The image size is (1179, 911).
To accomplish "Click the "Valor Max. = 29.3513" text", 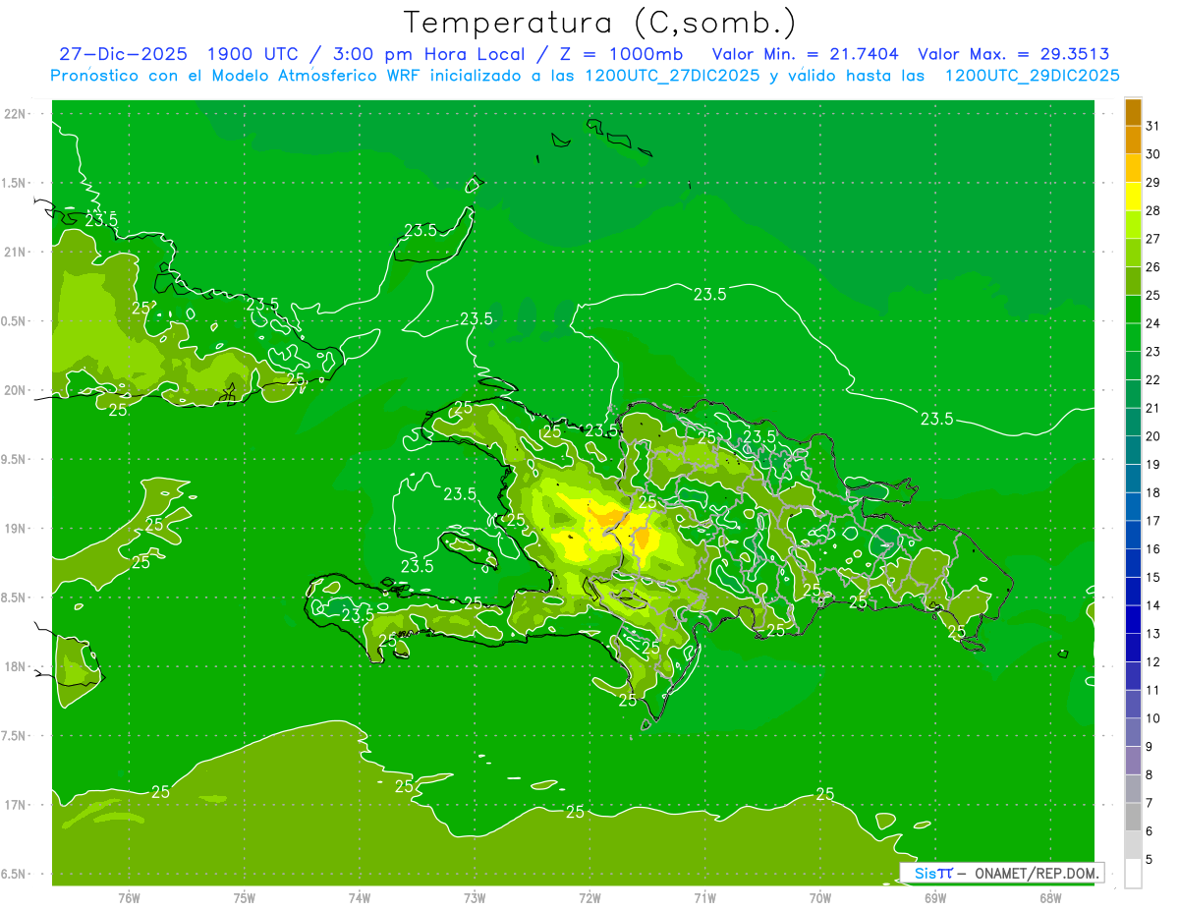I will pyautogui.click(x=1014, y=54).
